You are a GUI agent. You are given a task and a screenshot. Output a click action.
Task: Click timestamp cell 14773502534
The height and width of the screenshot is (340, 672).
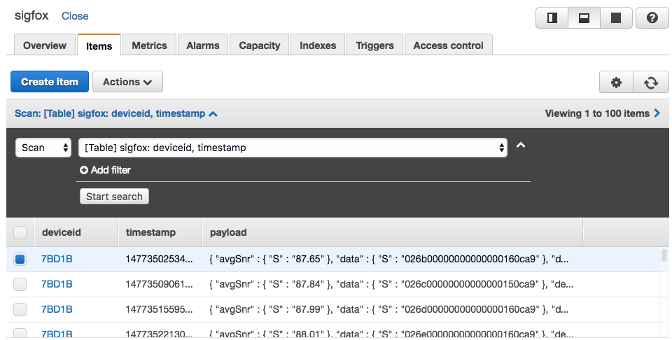[x=159, y=259]
